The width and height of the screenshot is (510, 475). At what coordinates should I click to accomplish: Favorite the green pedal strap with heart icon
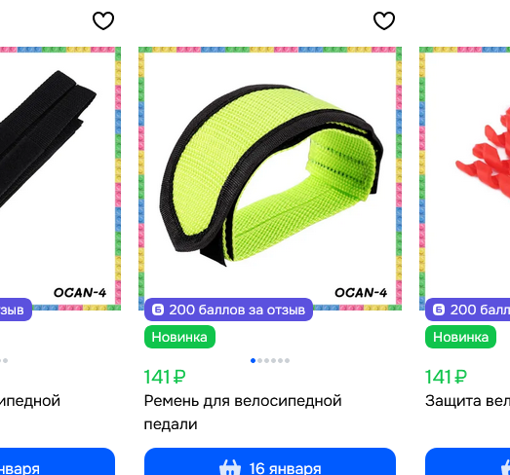point(384,20)
